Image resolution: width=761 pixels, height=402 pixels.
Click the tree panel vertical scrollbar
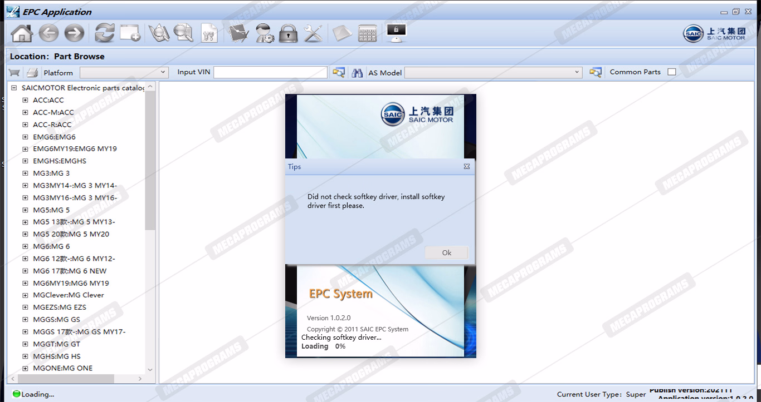150,160
